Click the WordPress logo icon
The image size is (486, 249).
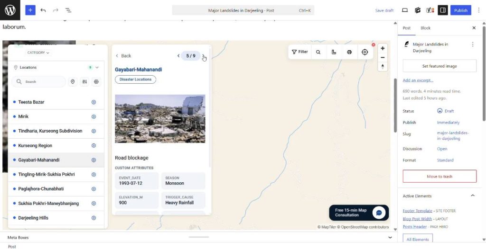(10, 10)
